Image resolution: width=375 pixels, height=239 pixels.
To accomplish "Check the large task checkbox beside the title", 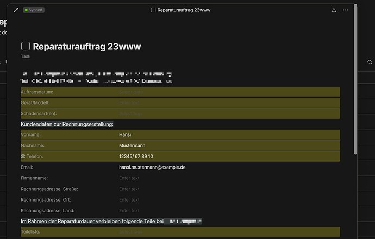I will click(x=26, y=46).
